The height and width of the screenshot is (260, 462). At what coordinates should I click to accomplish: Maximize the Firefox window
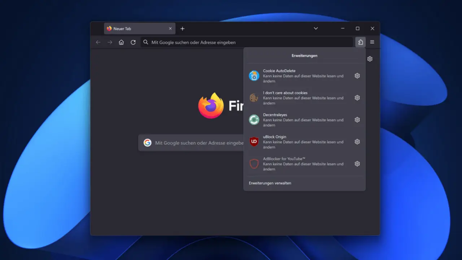point(357,29)
